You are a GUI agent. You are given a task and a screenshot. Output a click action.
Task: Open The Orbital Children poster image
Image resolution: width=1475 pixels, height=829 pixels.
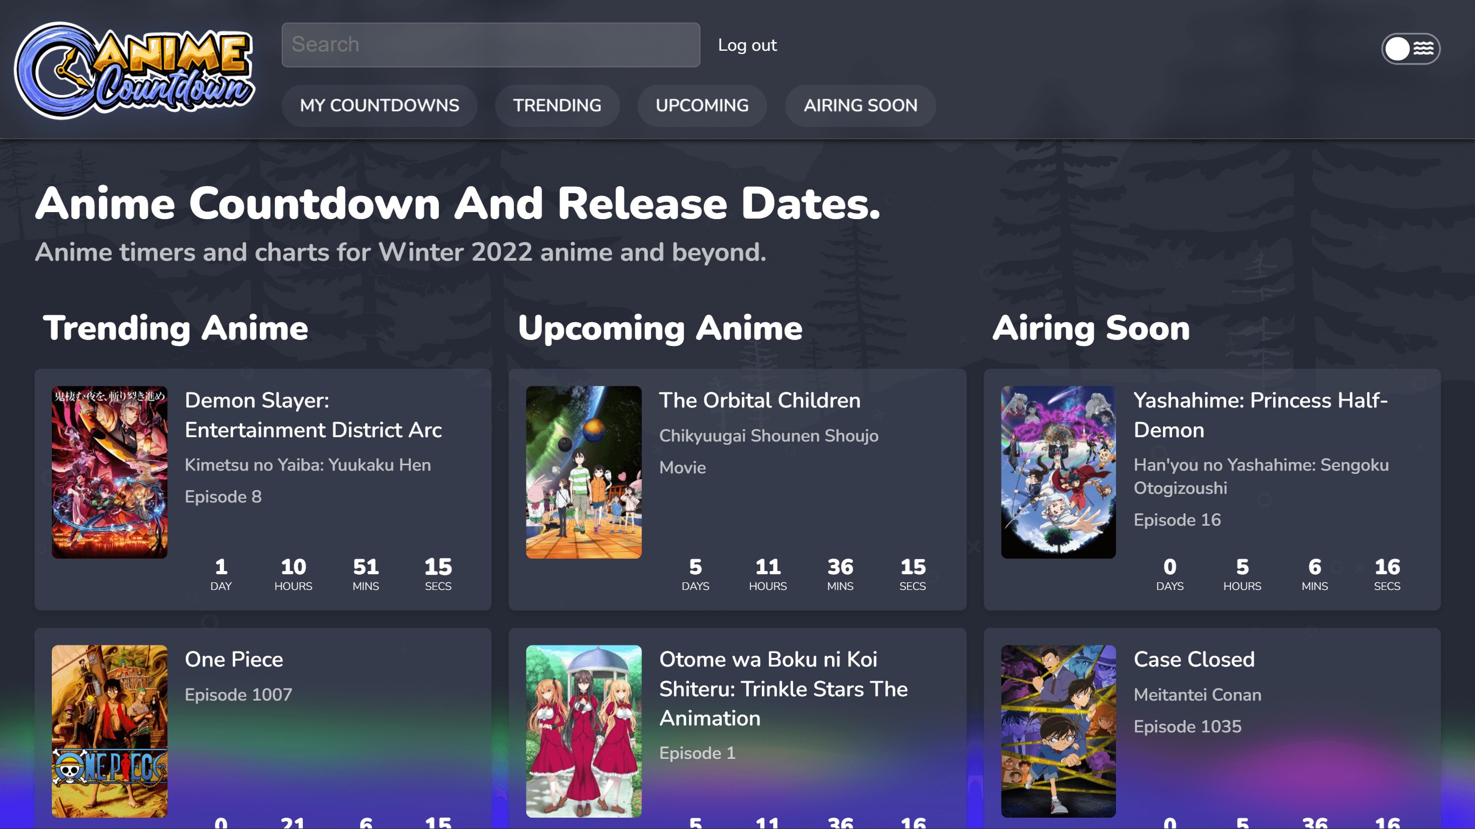(584, 472)
